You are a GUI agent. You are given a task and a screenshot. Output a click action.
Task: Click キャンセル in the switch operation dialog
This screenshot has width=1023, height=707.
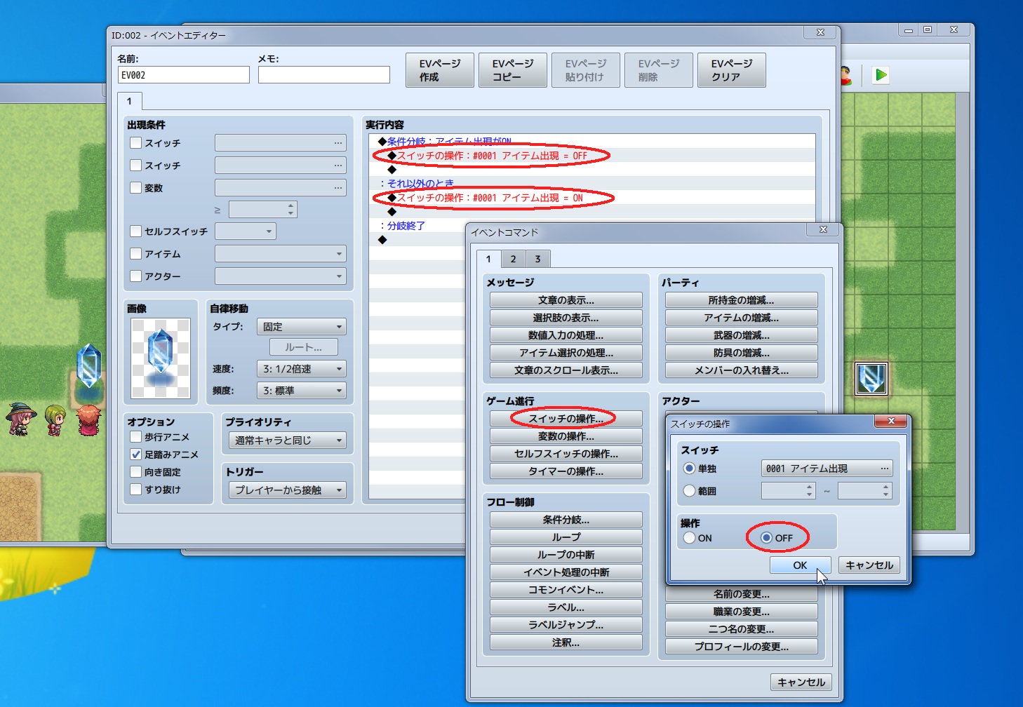pyautogui.click(x=869, y=565)
